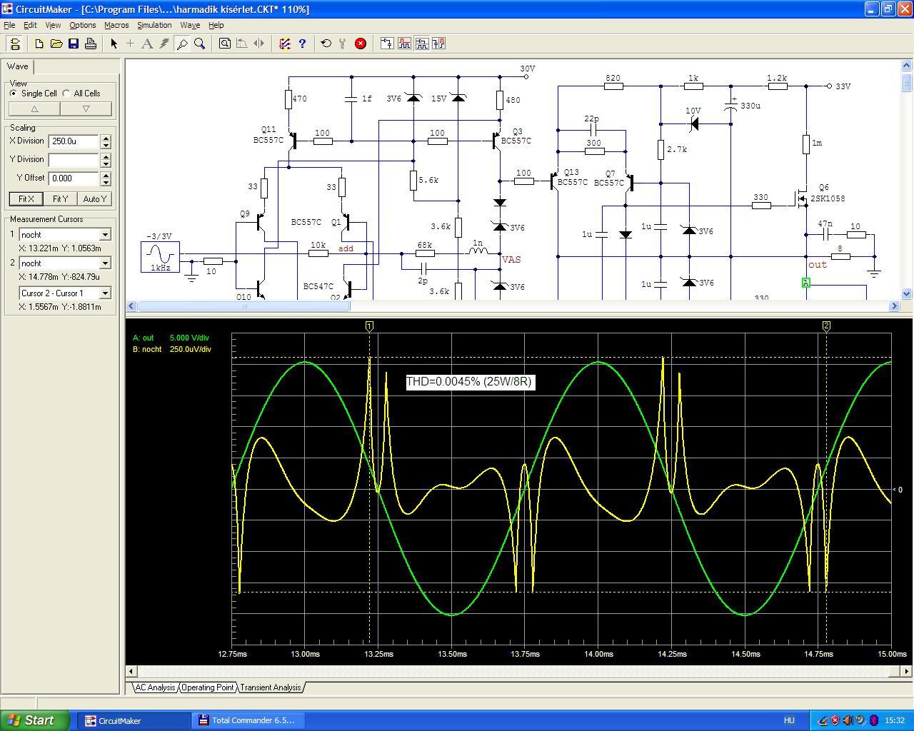The height and width of the screenshot is (731, 914).
Task: Open an existing file with folder icon
Action: (56, 44)
